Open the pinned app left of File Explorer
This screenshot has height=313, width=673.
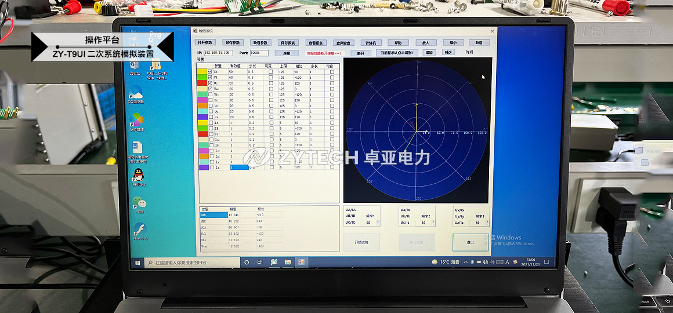coord(273,262)
